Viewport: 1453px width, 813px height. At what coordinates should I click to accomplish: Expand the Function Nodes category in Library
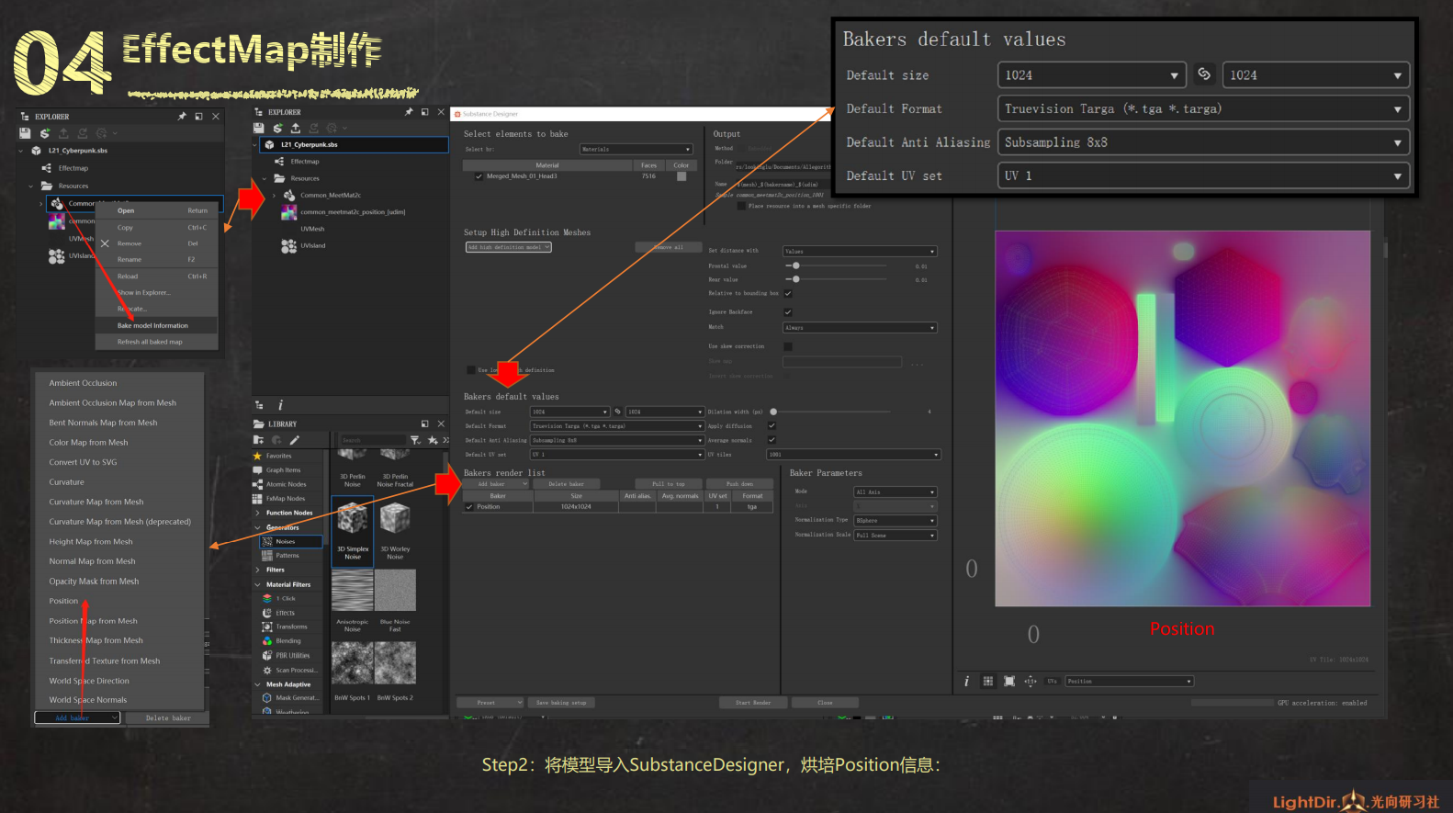257,513
